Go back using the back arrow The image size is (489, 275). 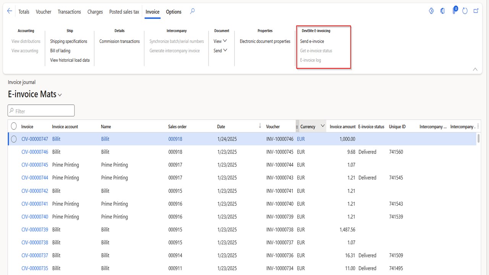pos(10,11)
